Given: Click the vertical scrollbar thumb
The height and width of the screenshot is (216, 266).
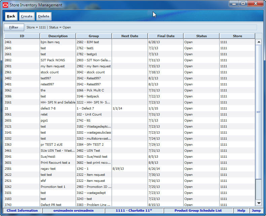Looking at the screenshot, I should 259,112.
